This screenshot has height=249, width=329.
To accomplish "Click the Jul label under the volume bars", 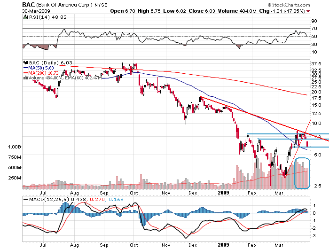I will click(x=43, y=193).
